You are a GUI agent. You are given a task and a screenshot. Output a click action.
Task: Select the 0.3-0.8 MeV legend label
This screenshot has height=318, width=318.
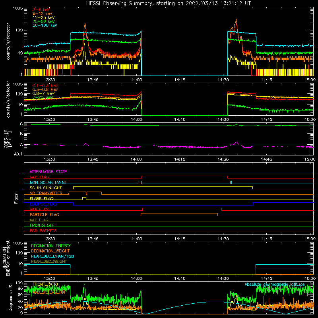(x=45, y=89)
